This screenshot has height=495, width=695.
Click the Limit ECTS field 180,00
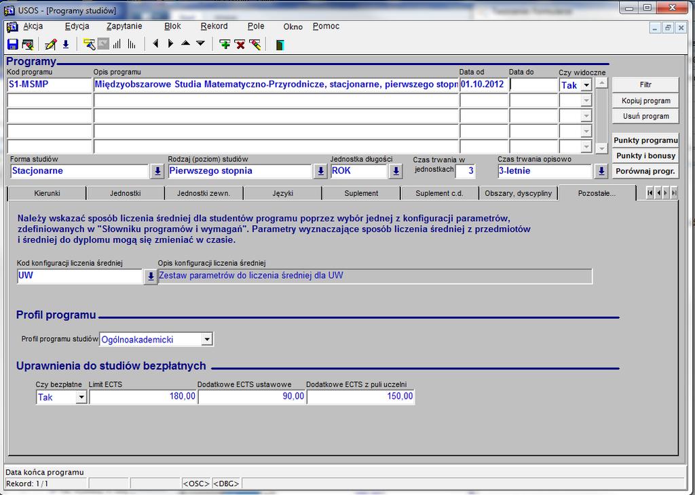click(143, 397)
